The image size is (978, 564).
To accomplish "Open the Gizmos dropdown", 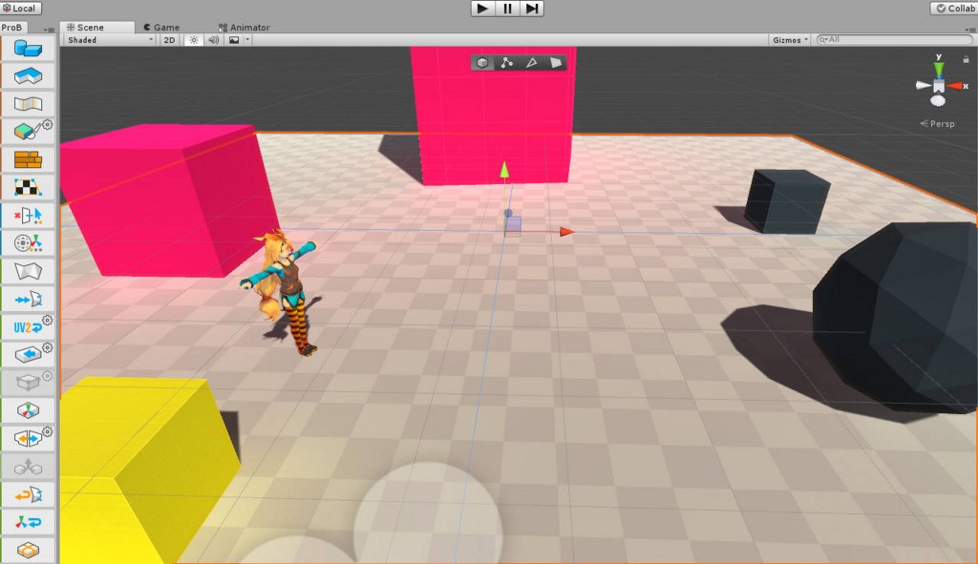I will [x=790, y=40].
